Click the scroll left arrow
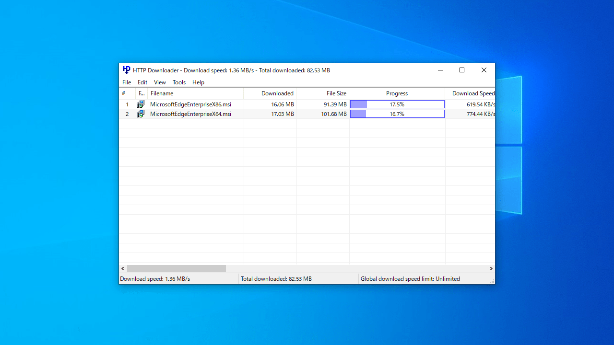This screenshot has height=345, width=614. click(x=123, y=269)
